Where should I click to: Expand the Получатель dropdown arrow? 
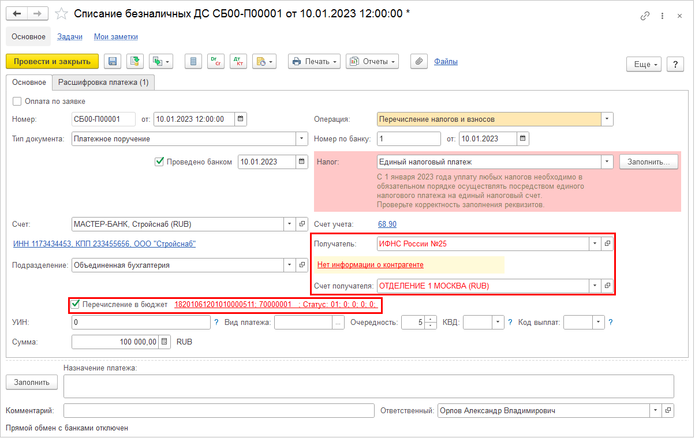click(x=595, y=244)
